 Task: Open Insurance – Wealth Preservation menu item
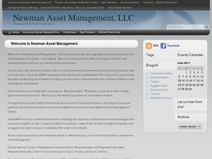160,2
